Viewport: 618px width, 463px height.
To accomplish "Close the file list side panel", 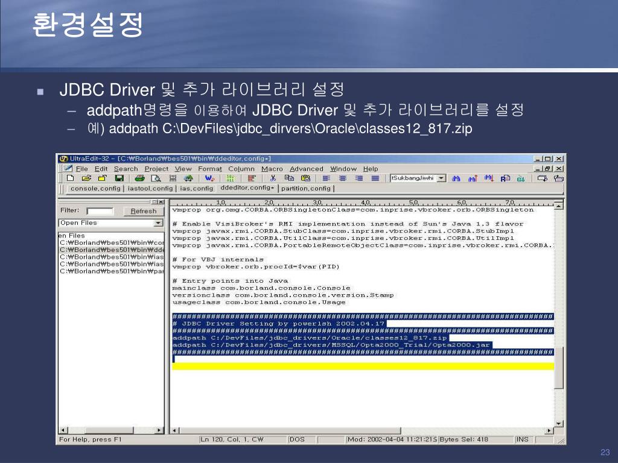I will coord(161,201).
